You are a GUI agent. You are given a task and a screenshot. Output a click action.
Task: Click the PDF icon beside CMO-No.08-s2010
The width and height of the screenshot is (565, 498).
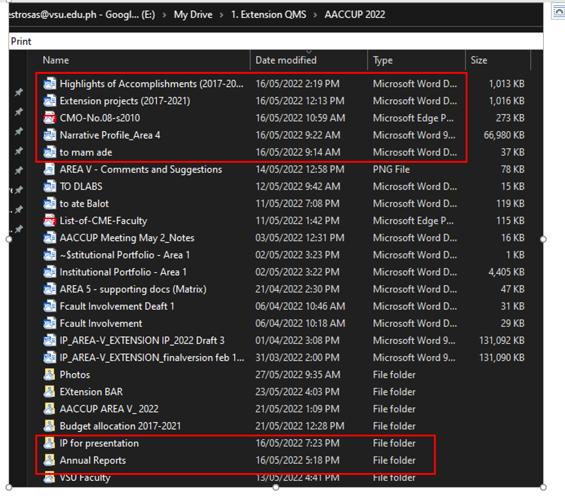click(x=49, y=118)
